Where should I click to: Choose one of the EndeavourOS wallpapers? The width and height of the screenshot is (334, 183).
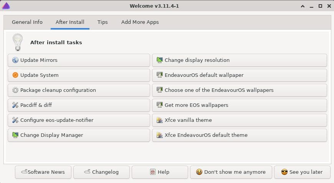click(240, 90)
